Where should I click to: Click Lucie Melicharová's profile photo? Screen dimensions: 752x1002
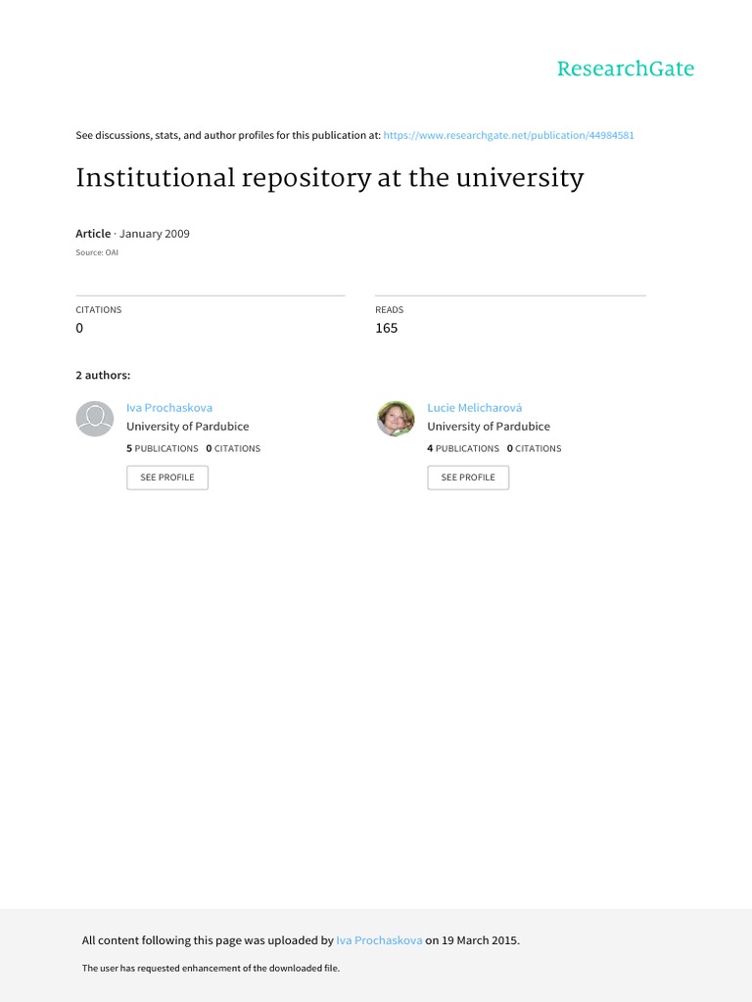pos(396,419)
